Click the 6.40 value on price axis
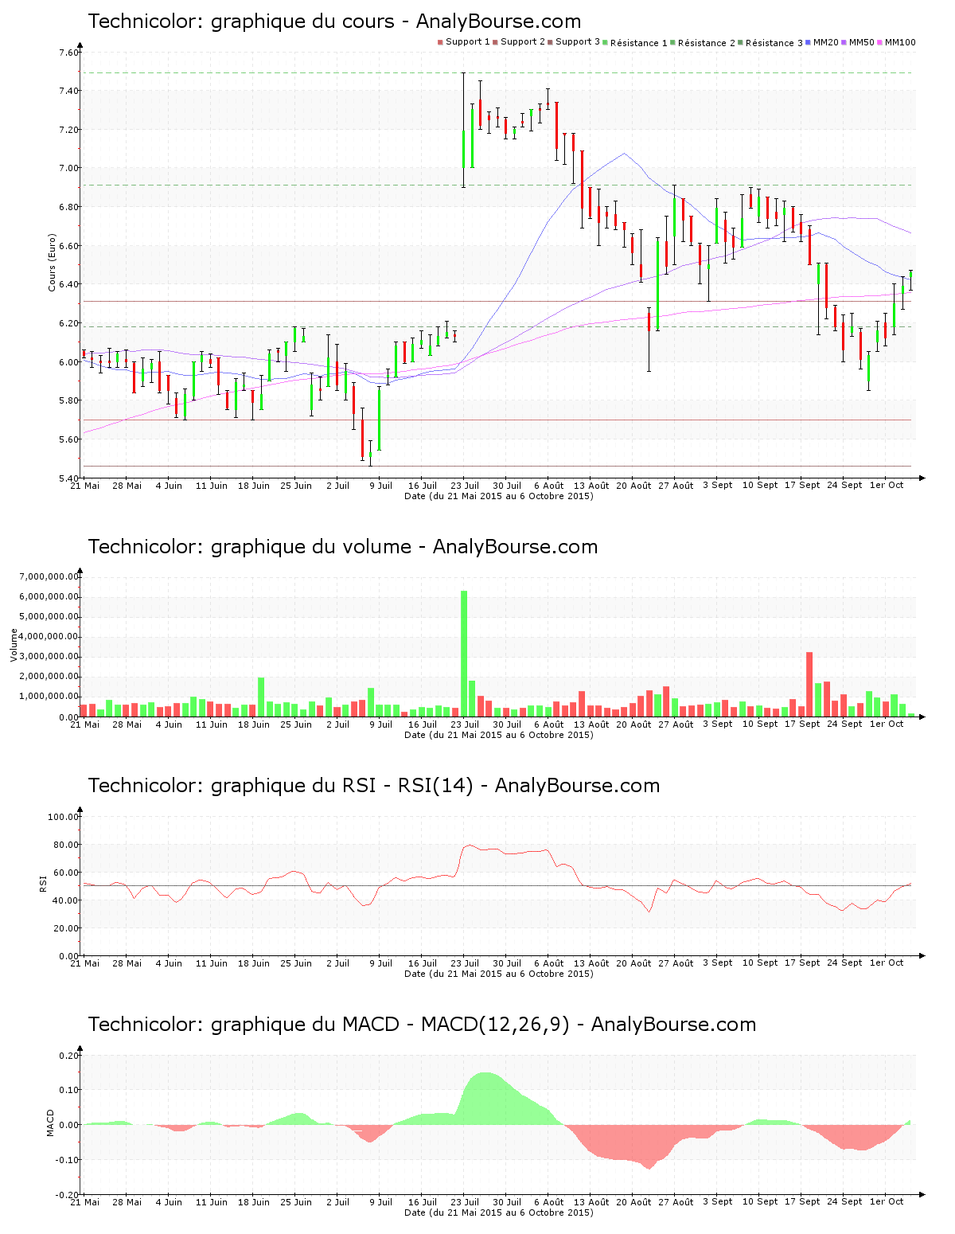Image resolution: width=955 pixels, height=1234 pixels. point(68,285)
